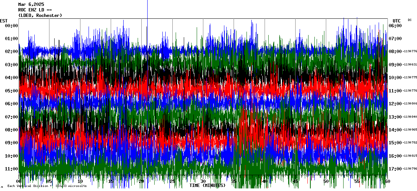417x191 pixels.
Task: Click the EST timezone header
Action: (x=4, y=21)
